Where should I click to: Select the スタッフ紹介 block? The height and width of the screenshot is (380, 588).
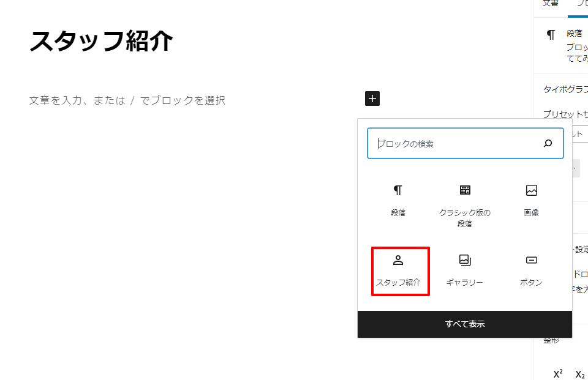(x=399, y=270)
